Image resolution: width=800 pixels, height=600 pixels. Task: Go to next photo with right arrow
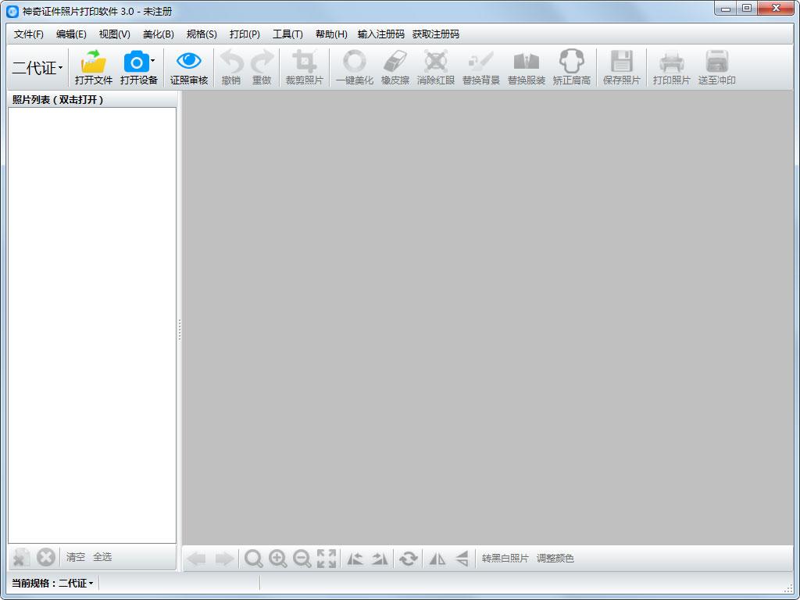pyautogui.click(x=224, y=559)
